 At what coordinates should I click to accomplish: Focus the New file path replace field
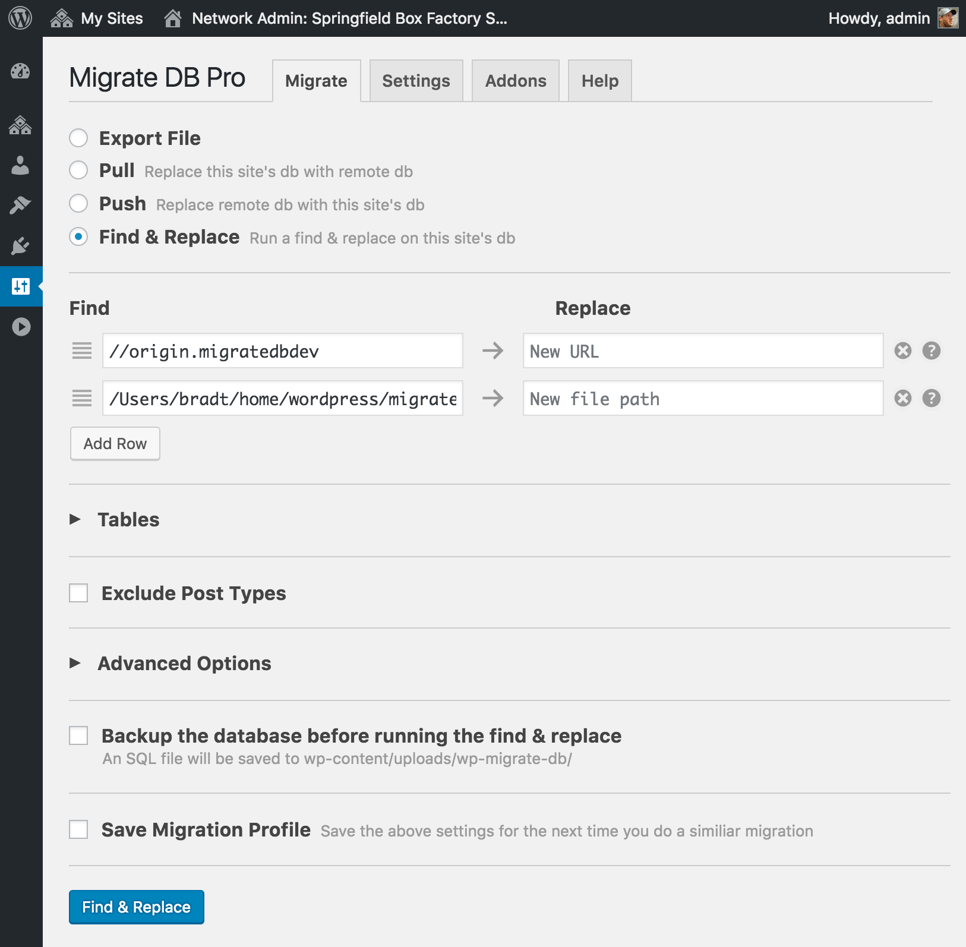703,398
